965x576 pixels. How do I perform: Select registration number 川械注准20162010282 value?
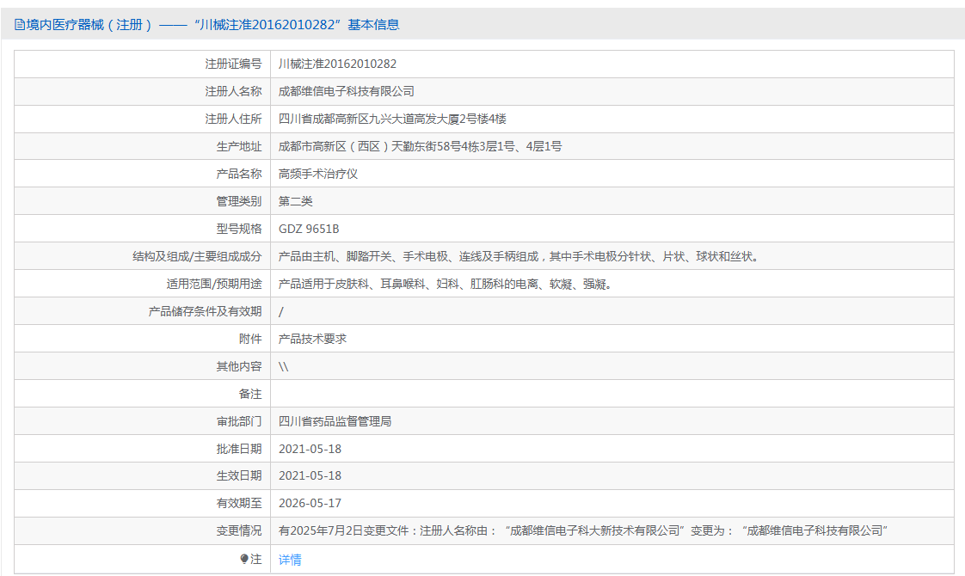(337, 64)
